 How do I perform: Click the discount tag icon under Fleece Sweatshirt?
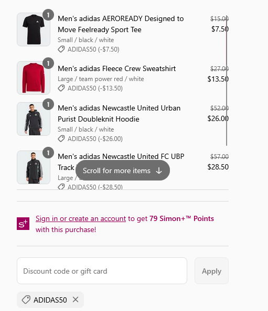tap(61, 88)
